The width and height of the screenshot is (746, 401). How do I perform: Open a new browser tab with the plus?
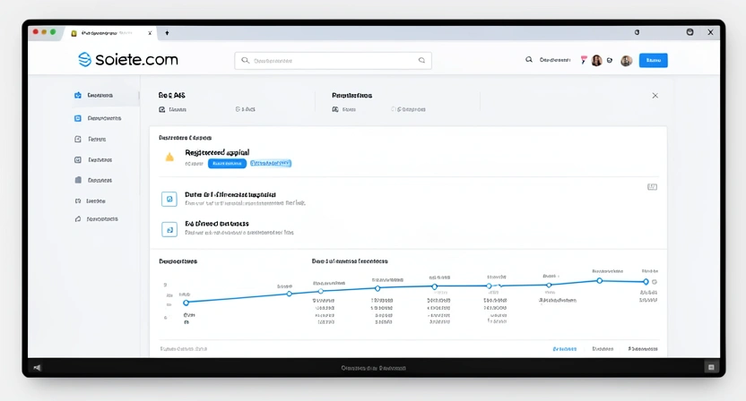(167, 33)
